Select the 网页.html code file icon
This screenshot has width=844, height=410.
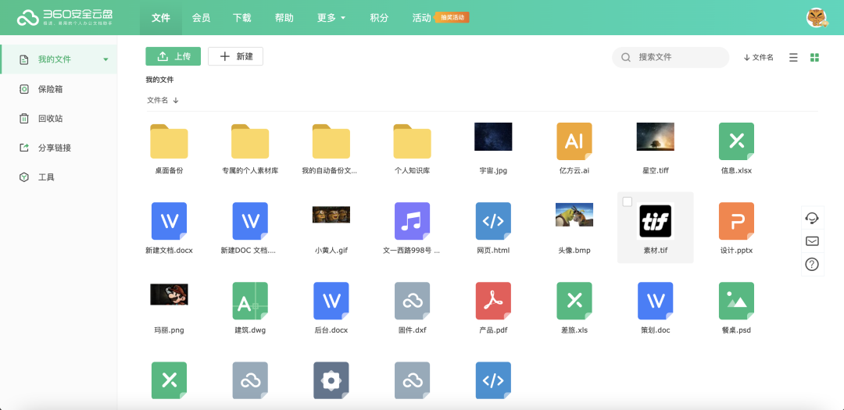(x=493, y=221)
